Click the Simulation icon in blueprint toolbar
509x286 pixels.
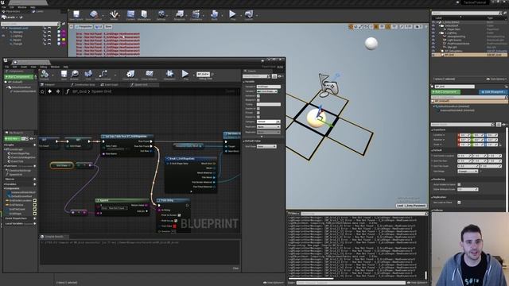click(169, 75)
